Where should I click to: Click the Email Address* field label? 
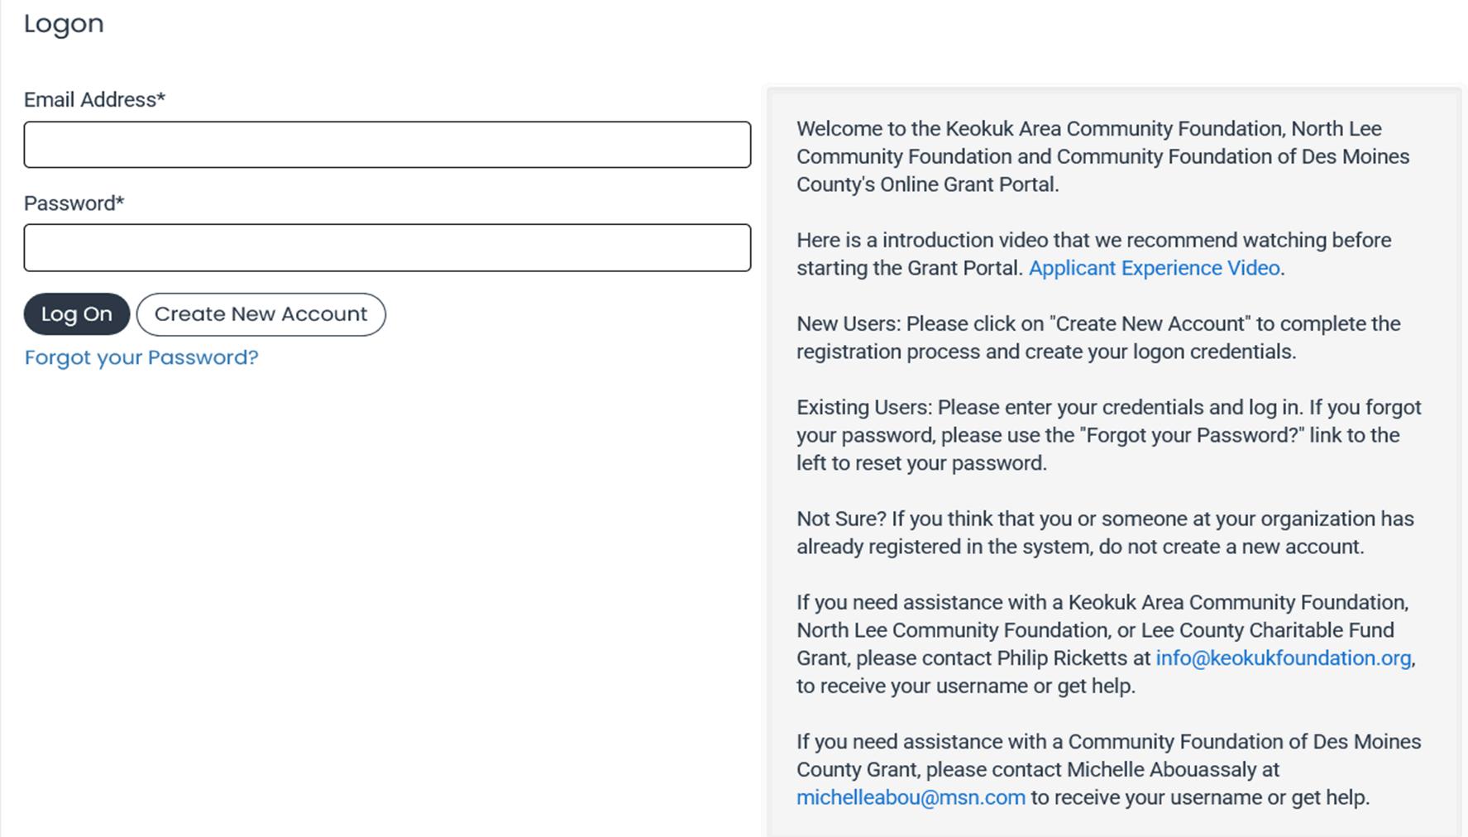94,100
